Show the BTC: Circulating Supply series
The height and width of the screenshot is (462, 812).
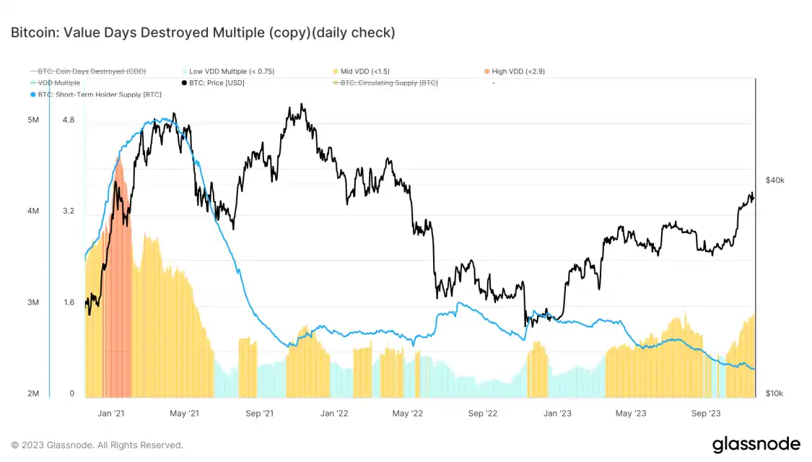[389, 83]
